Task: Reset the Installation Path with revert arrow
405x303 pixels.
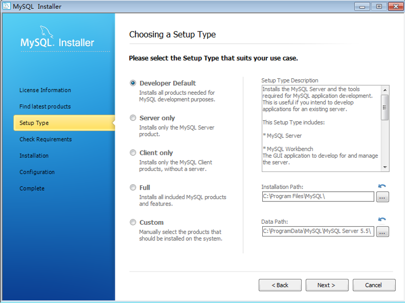Action: coord(382,186)
